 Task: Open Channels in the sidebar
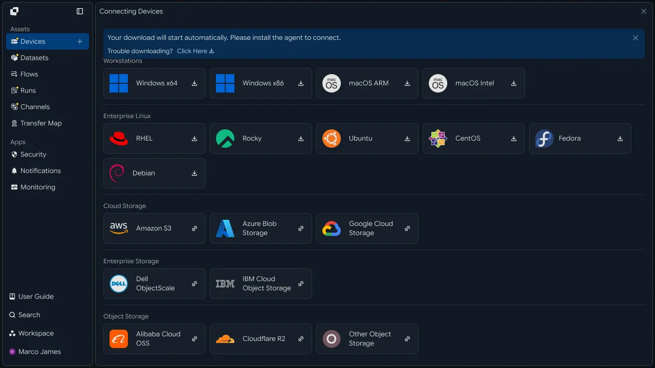(48, 107)
